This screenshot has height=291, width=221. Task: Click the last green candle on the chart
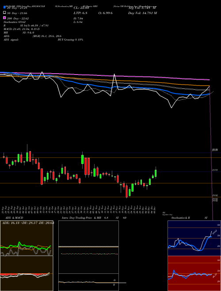pos(156,173)
